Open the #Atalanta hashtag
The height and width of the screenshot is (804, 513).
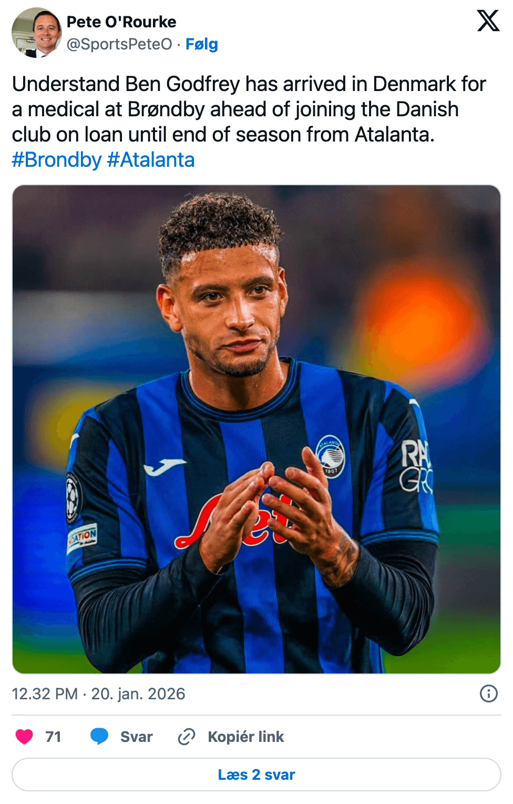[x=151, y=160]
